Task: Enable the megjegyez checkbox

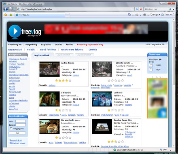Action: tap(11, 129)
